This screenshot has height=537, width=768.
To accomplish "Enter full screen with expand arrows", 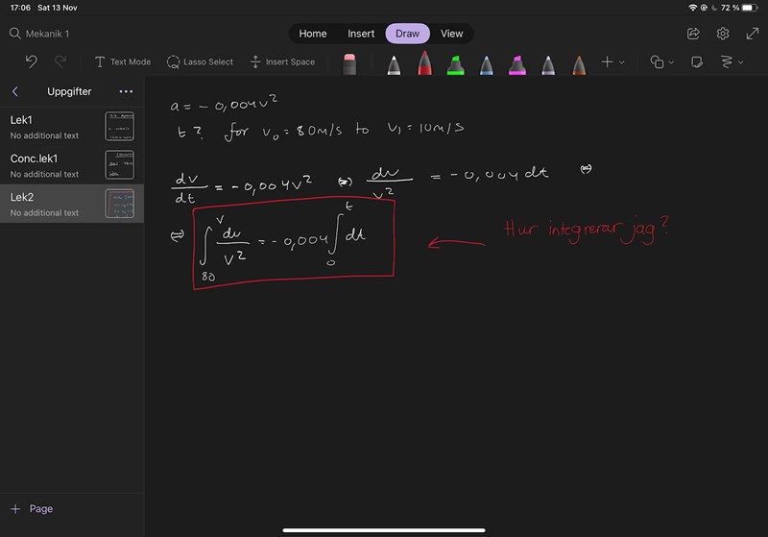I will click(752, 34).
